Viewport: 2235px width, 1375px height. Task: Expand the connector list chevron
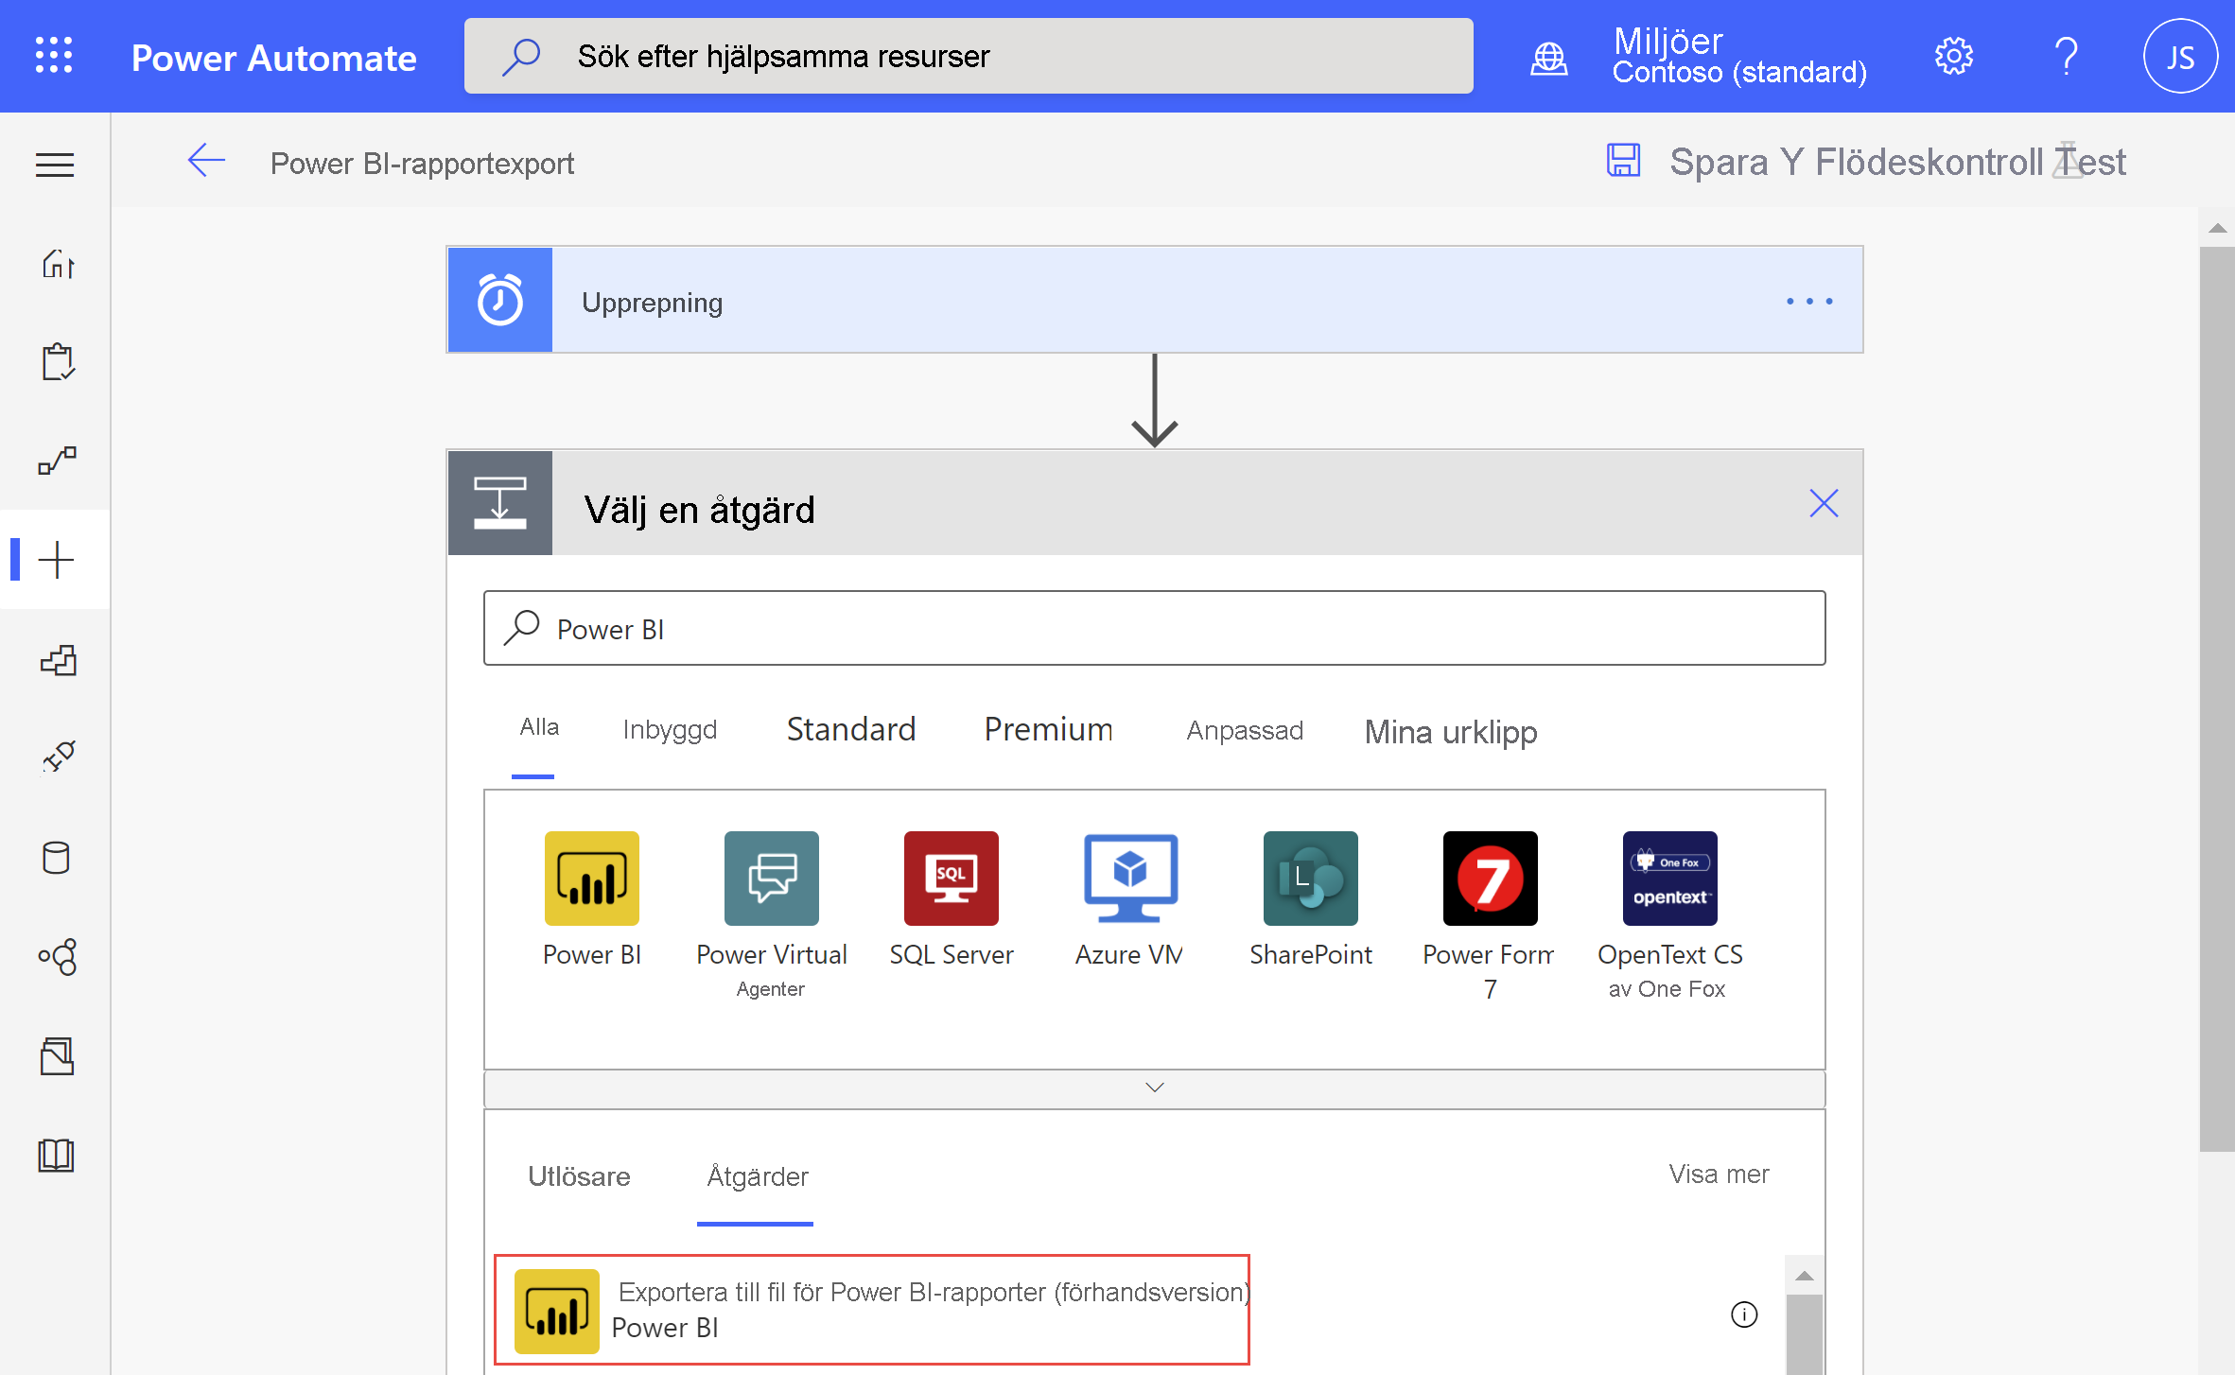[x=1154, y=1088]
